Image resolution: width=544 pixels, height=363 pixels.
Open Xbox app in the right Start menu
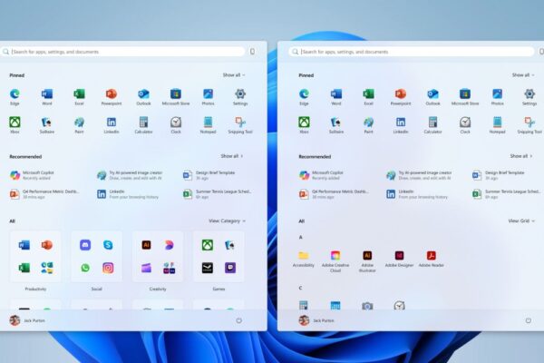(x=305, y=123)
